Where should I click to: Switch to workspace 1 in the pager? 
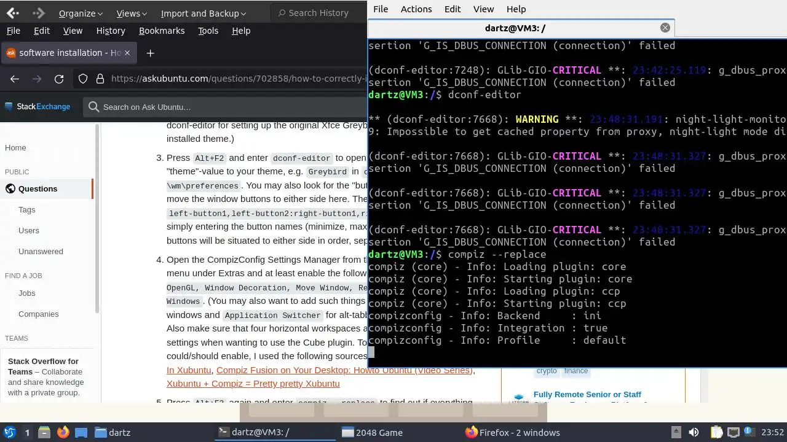tap(27, 432)
